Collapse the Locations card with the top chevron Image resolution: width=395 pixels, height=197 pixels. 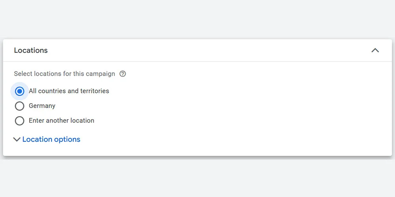(375, 50)
